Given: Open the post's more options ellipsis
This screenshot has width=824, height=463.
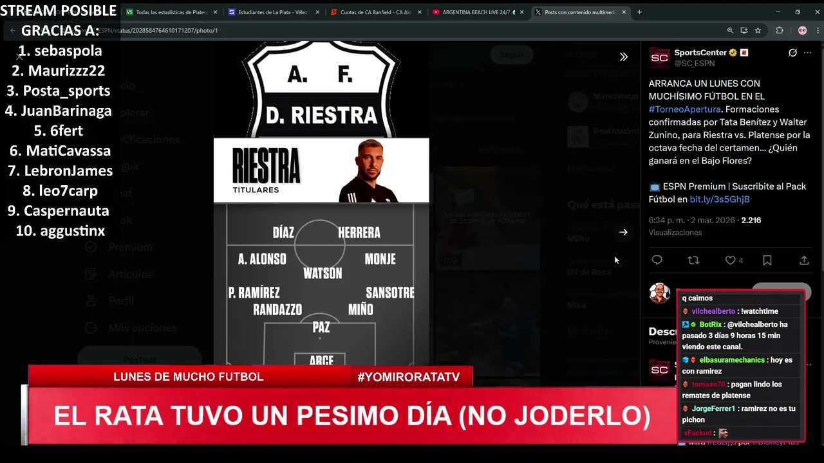Looking at the screenshot, I should (808, 53).
